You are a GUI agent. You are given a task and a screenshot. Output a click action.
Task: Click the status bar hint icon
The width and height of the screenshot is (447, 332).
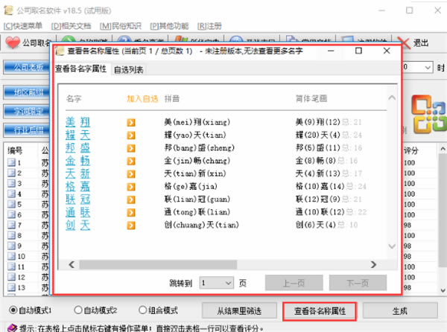coord(12,328)
